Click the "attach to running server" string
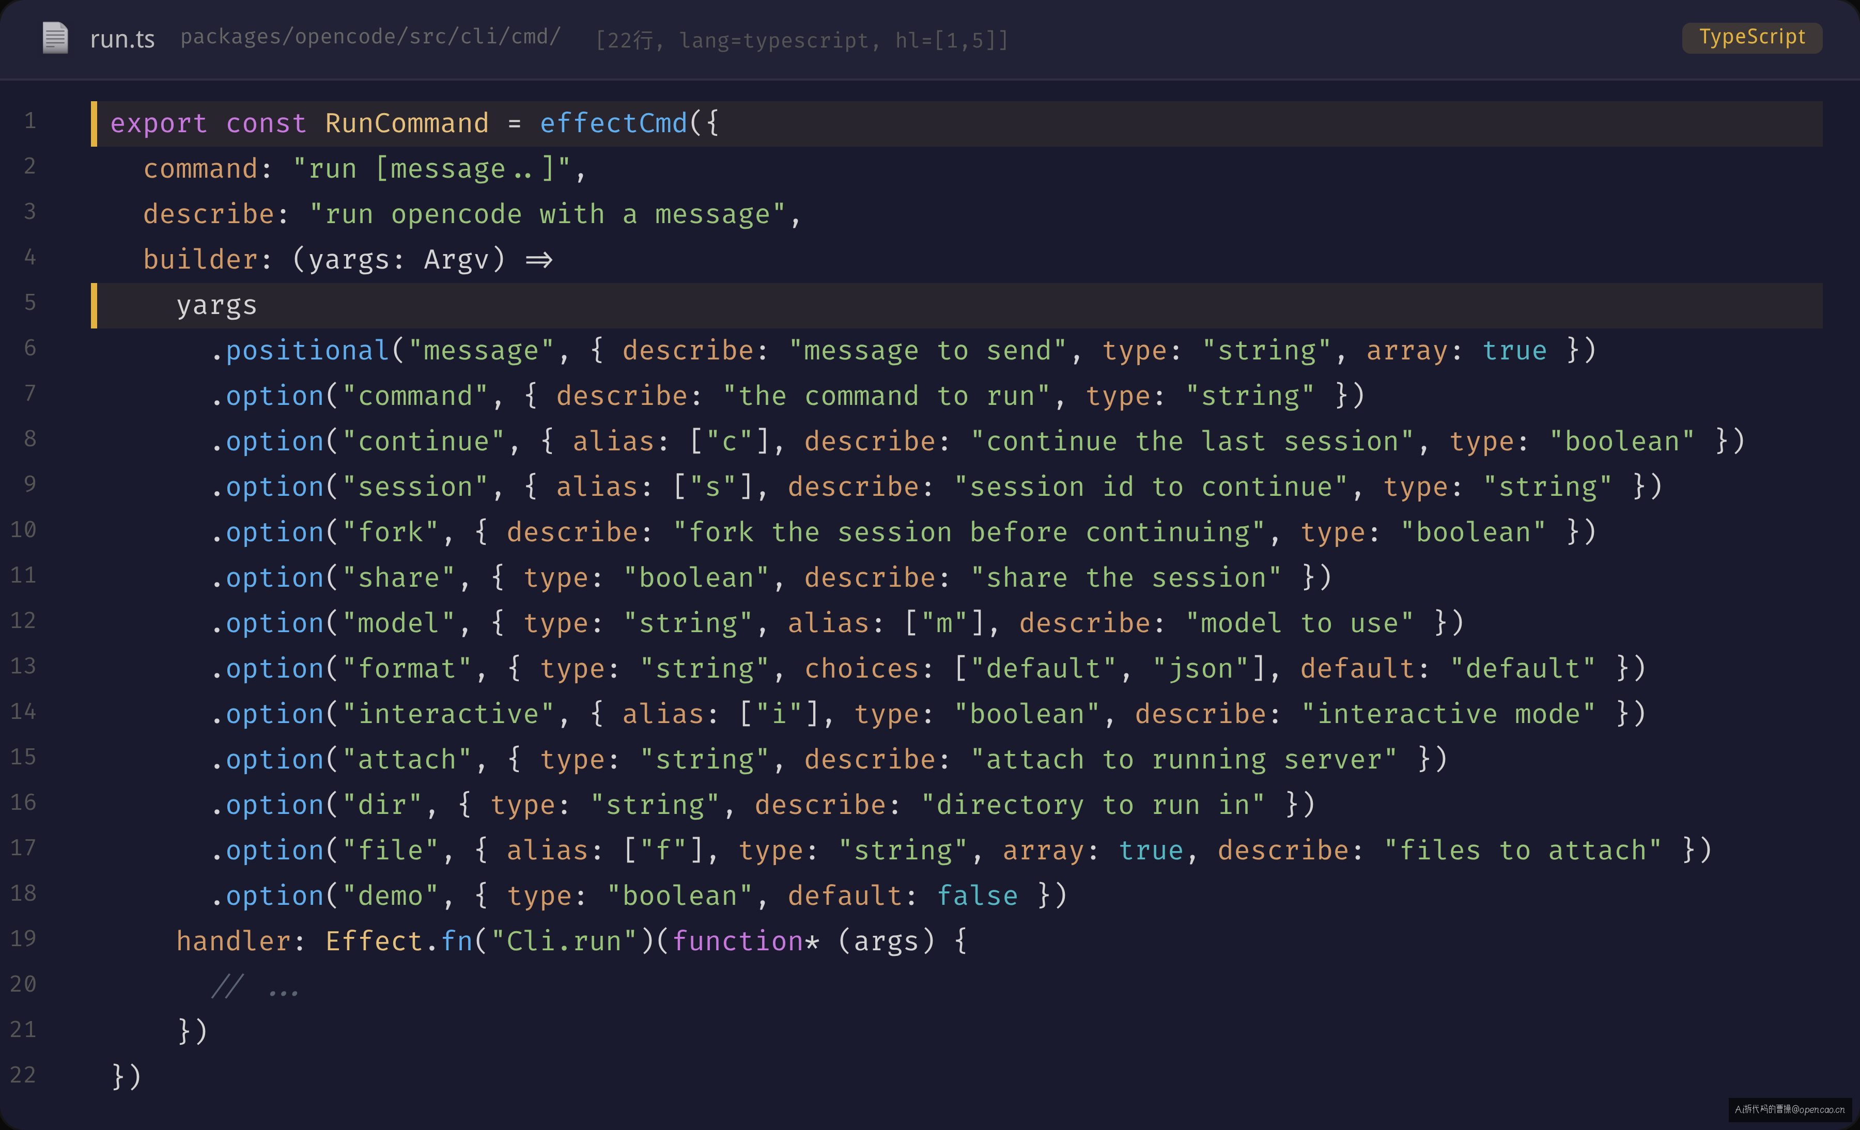 (1184, 760)
